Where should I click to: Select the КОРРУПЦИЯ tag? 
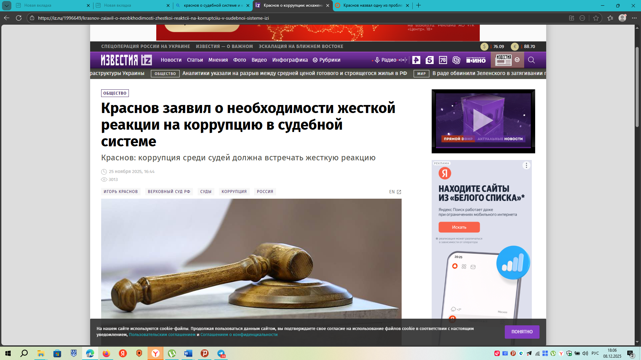click(x=234, y=192)
